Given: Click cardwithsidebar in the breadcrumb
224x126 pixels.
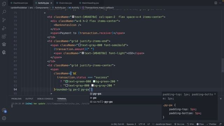Looking at the screenshot, I should (19, 8).
